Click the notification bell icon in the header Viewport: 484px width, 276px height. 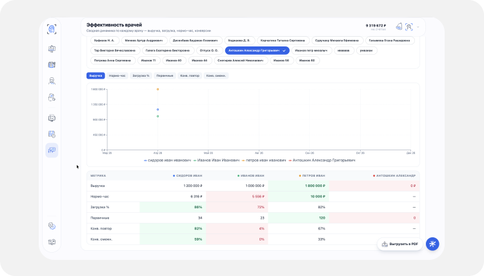(399, 27)
